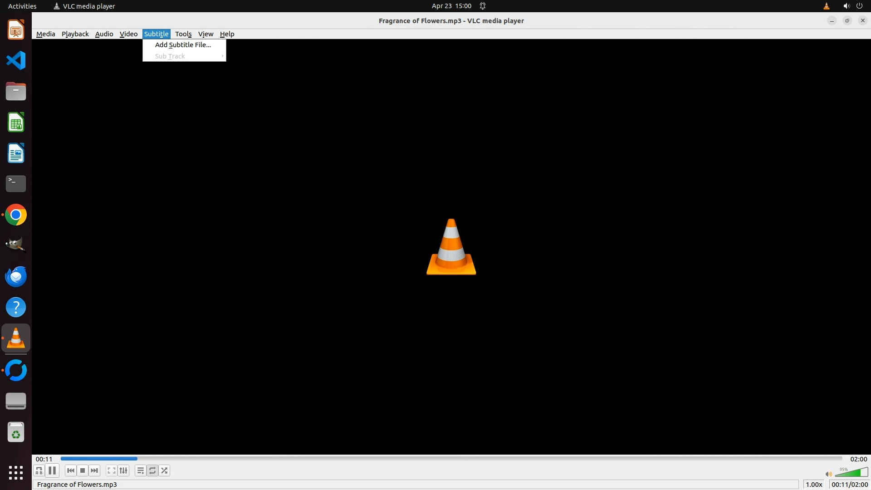Skip to previous track

pyautogui.click(x=70, y=470)
